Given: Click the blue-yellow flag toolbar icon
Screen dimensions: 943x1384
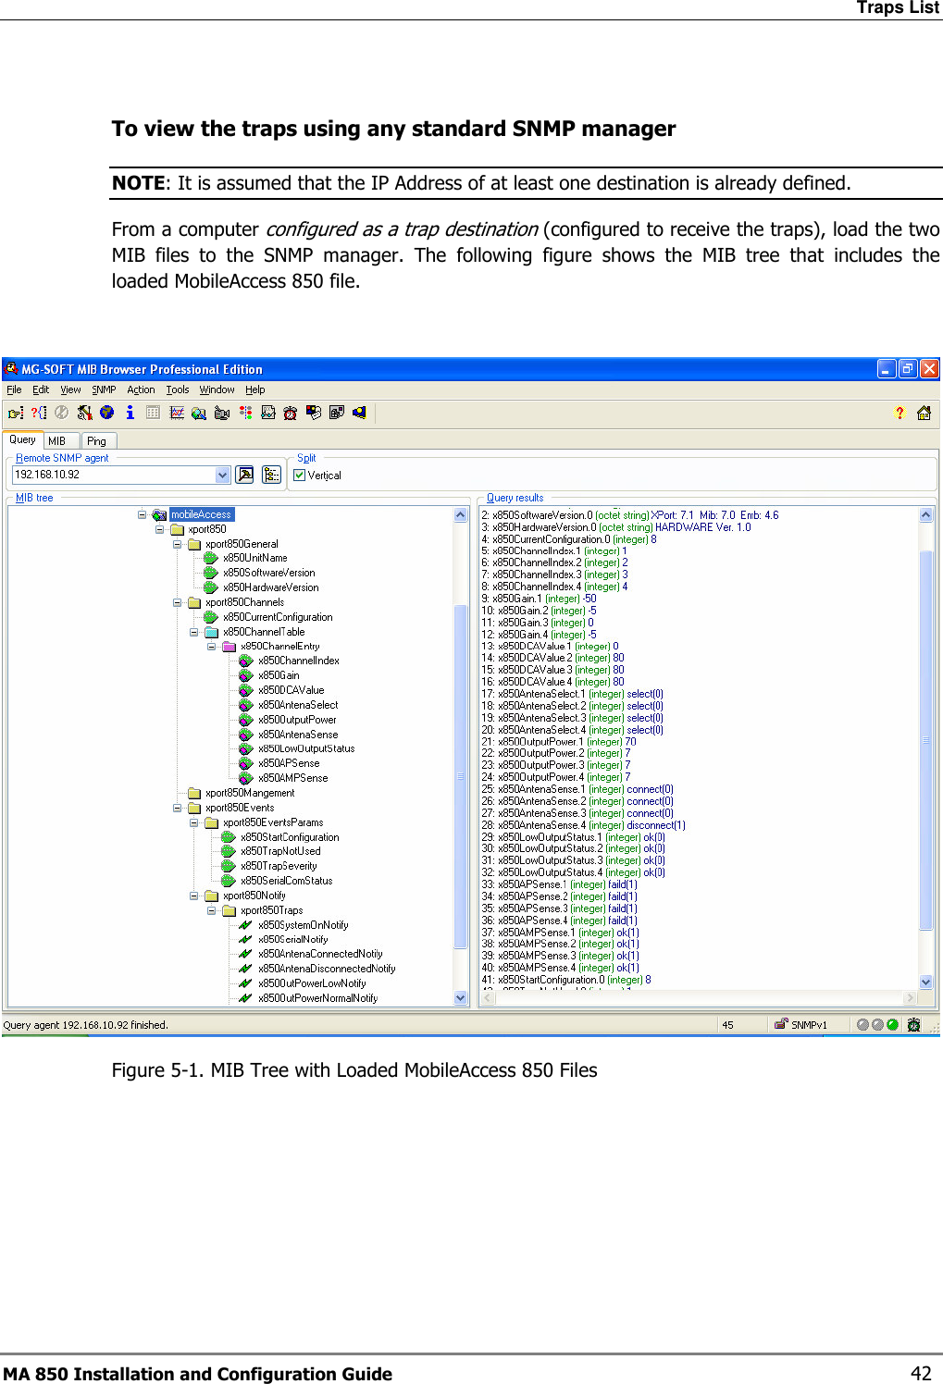Looking at the screenshot, I should pos(359,413).
